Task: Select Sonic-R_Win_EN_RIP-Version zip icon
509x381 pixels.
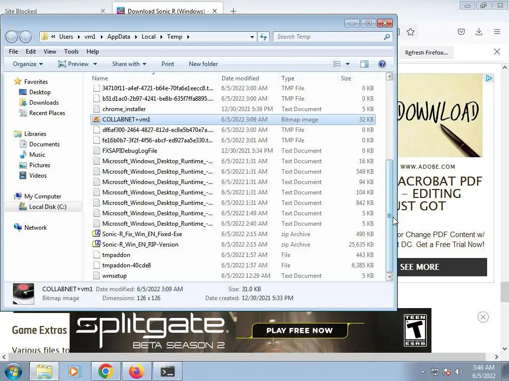Action: pos(96,244)
